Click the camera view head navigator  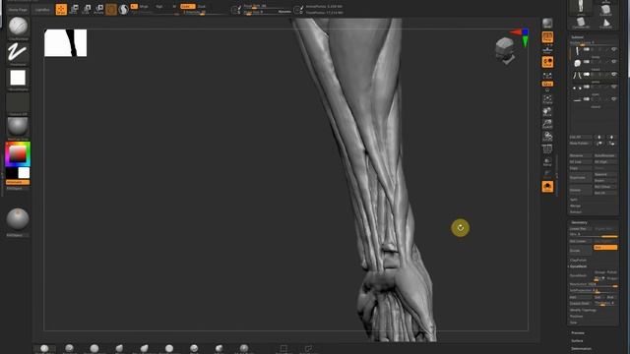point(505,50)
